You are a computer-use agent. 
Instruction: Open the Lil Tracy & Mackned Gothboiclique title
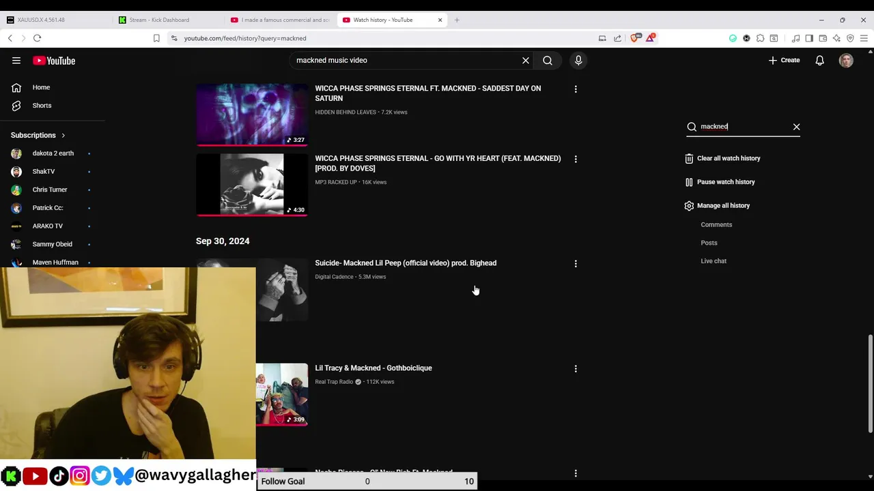coord(373,368)
